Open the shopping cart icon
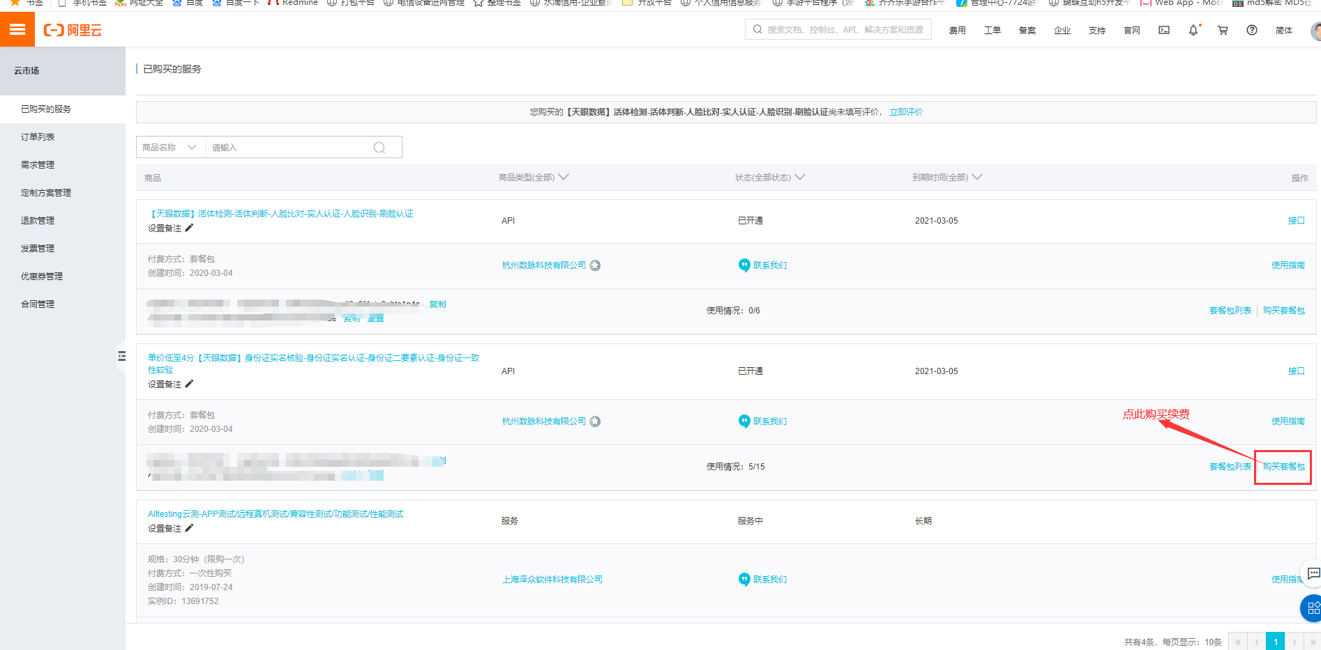Viewport: 1321px width, 650px height. pos(1223,30)
